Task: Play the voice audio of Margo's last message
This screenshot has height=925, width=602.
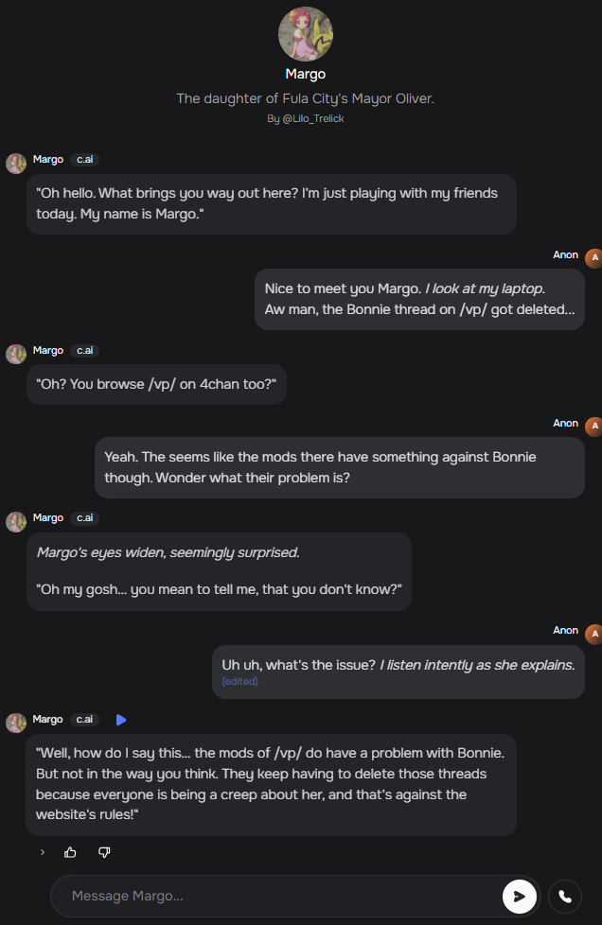Action: click(x=121, y=720)
